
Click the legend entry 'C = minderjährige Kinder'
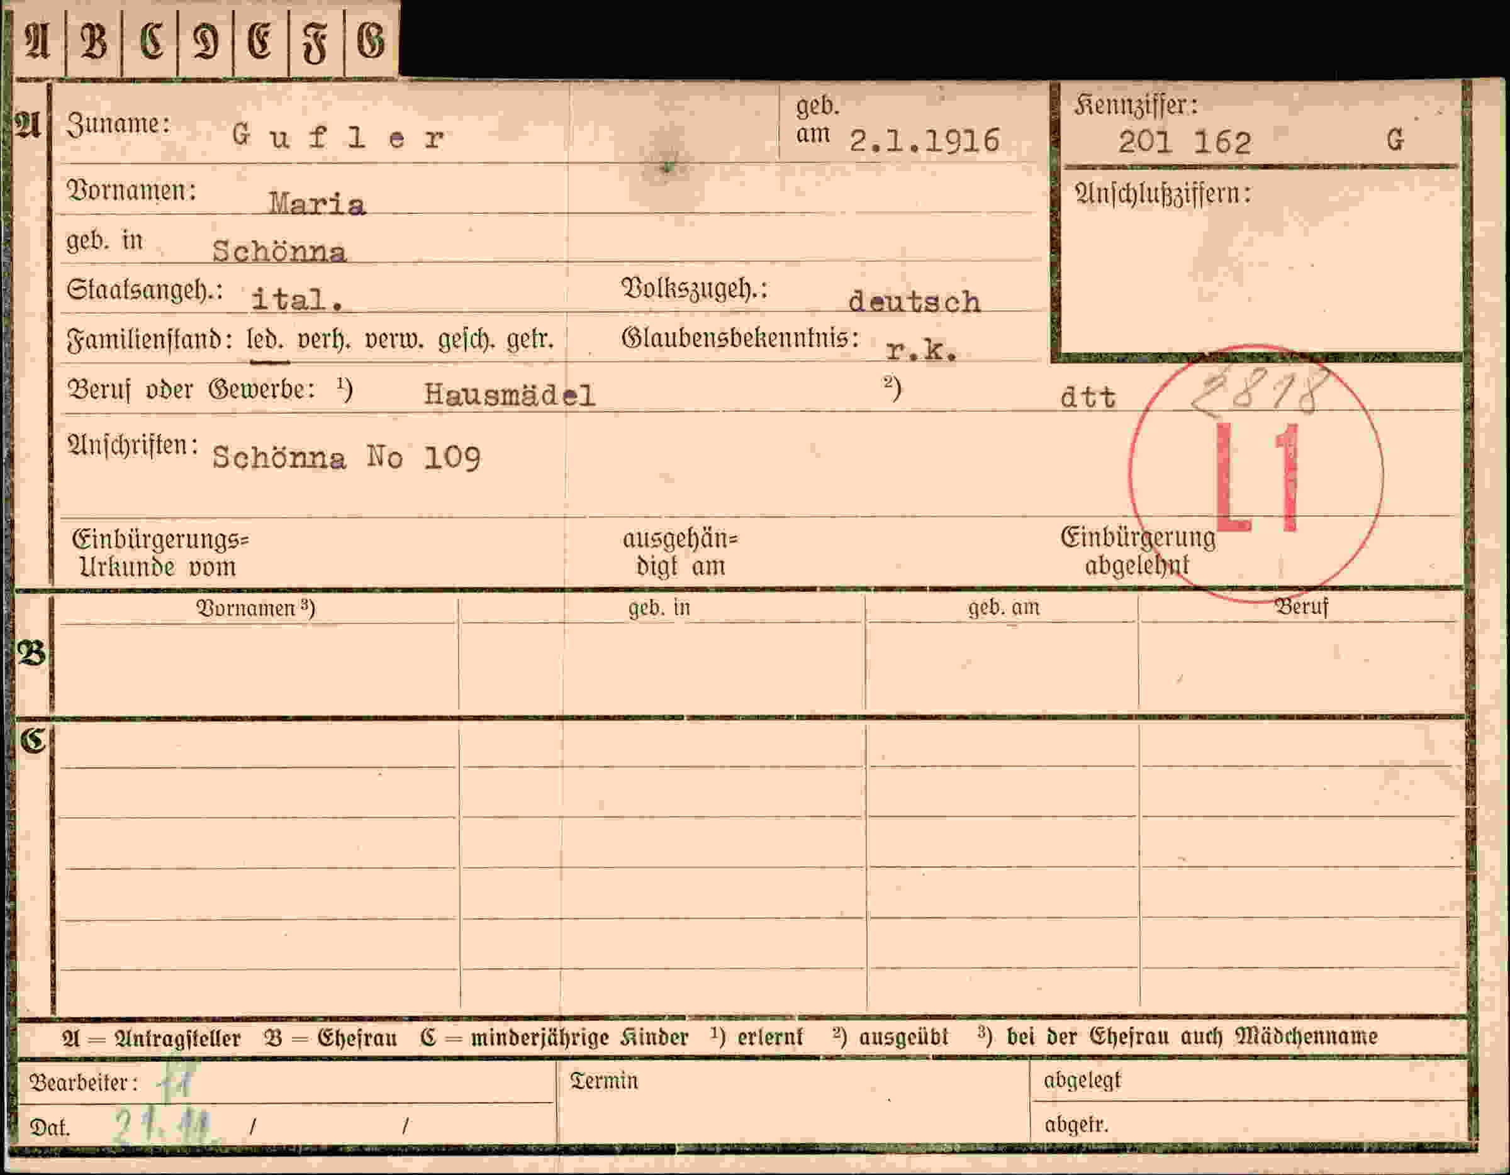coord(554,1038)
